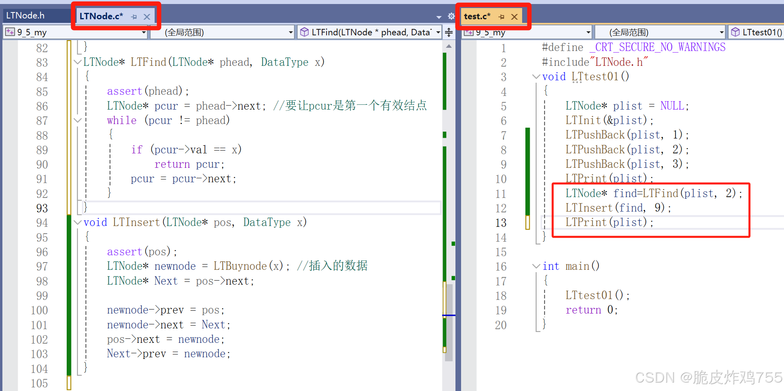Viewport: 784px width, 391px height.
Task: Click 'LTInit(&plist);' in test.c
Action: click(x=610, y=120)
